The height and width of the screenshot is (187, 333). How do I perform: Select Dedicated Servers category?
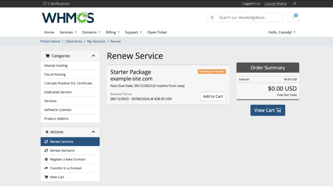click(x=70, y=92)
